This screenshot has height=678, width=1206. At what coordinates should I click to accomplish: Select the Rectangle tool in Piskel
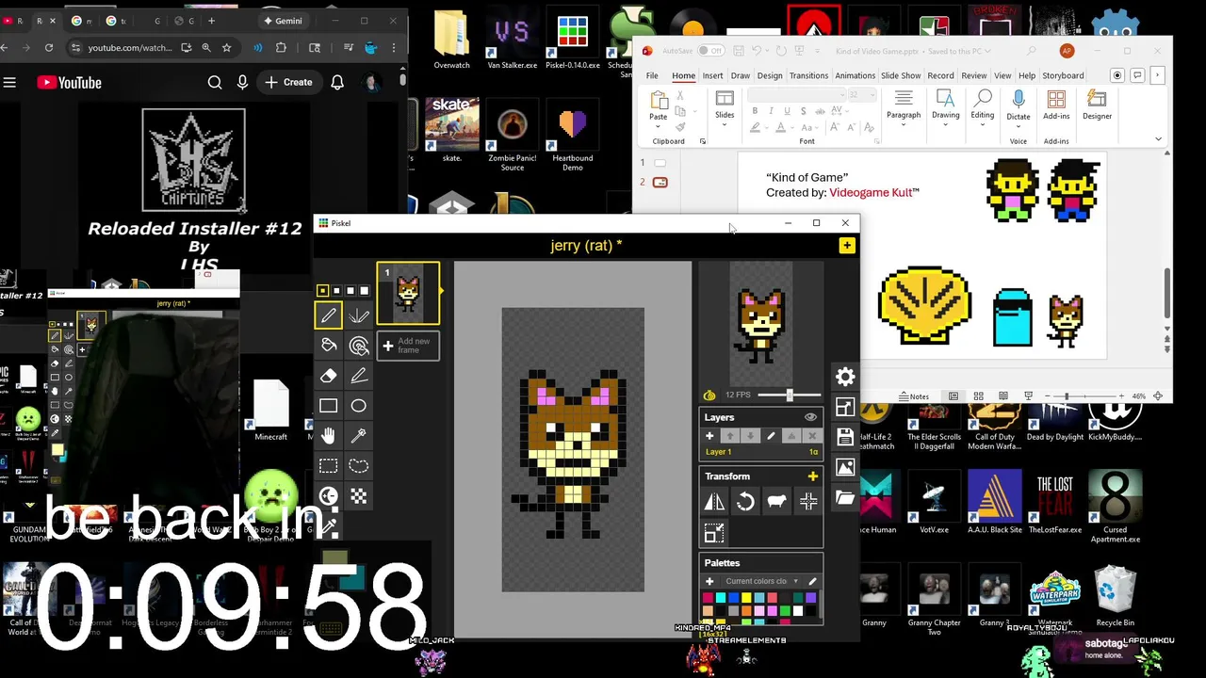pyautogui.click(x=328, y=406)
